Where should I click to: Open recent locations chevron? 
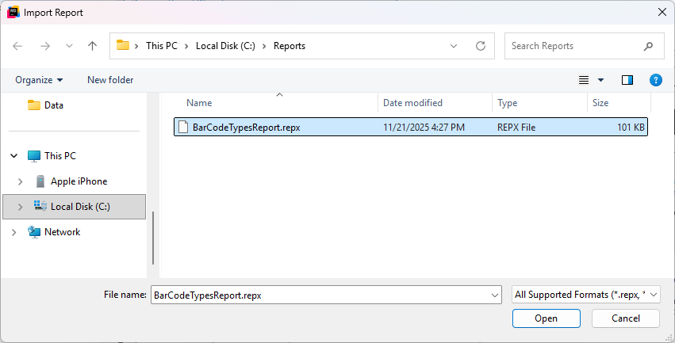tap(69, 46)
